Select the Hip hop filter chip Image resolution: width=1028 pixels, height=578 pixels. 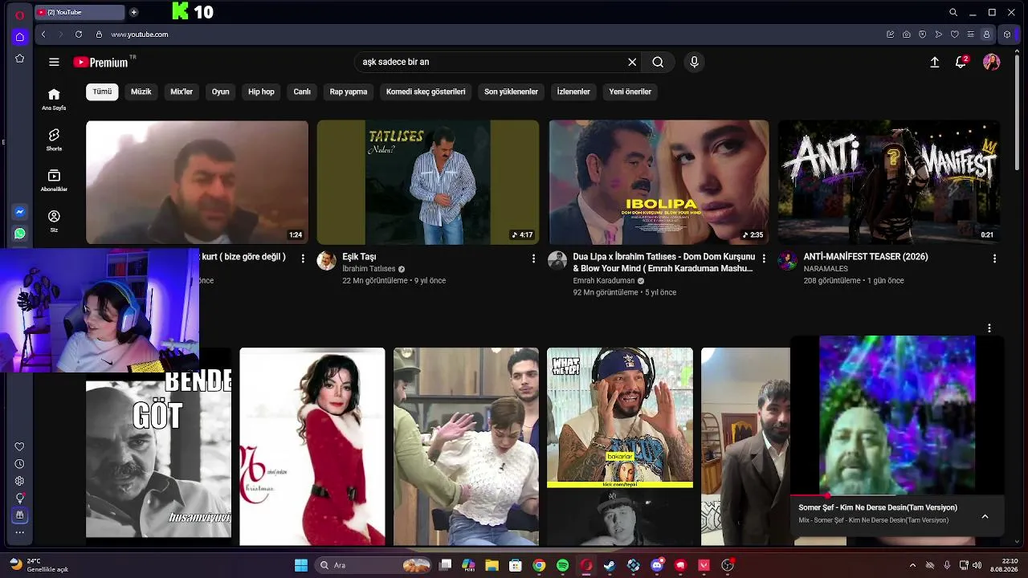(261, 92)
